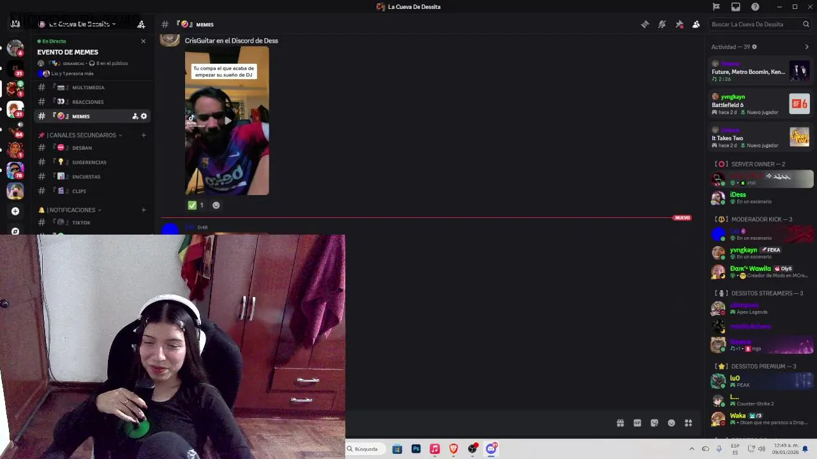The image size is (817, 459).
Task: Invite people to server icon beside server name
Action: tap(141, 24)
